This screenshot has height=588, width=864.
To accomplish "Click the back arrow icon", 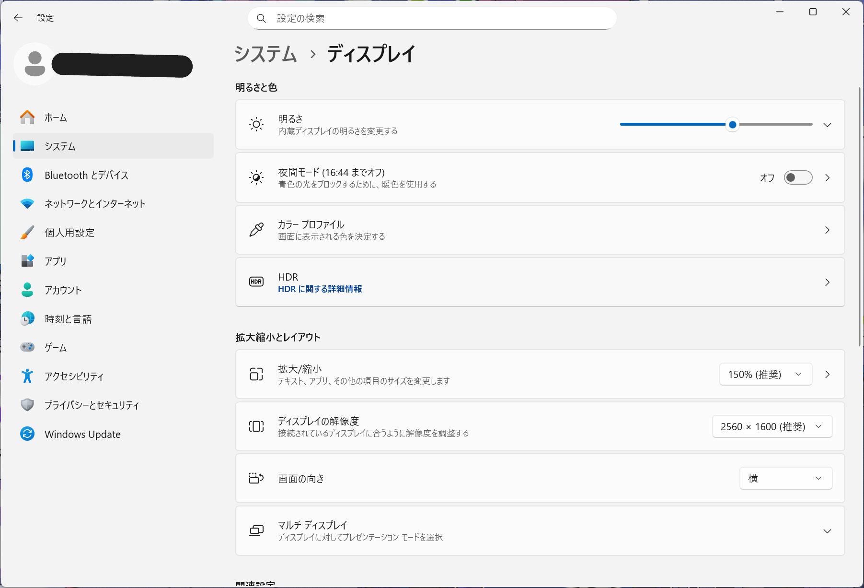I will [18, 18].
